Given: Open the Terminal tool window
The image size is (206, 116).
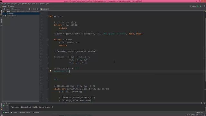Looking at the screenshot, I should tap(36, 112).
